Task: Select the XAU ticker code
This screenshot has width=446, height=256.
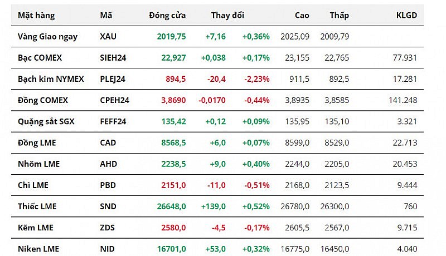Action: click(109, 37)
